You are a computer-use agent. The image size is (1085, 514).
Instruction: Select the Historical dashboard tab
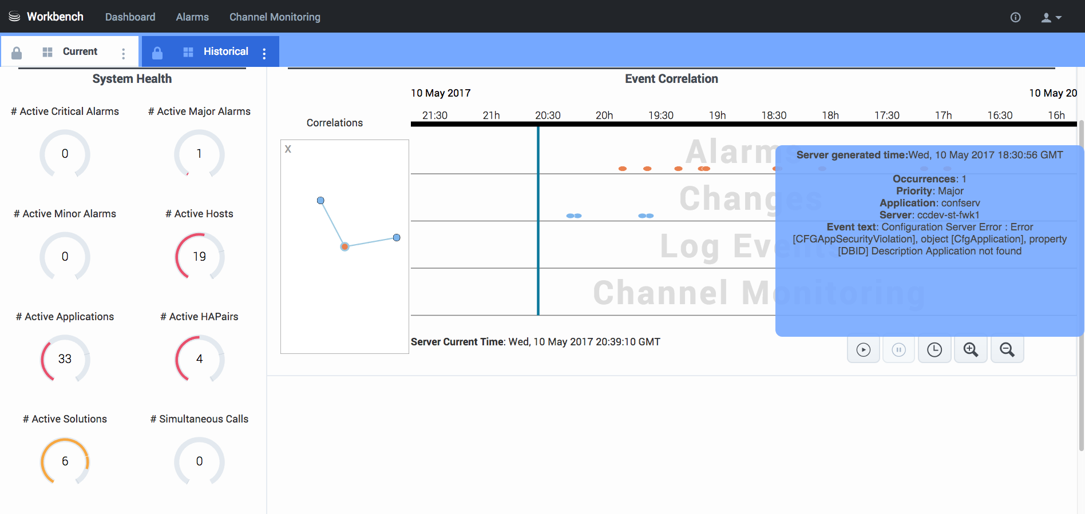coord(225,51)
